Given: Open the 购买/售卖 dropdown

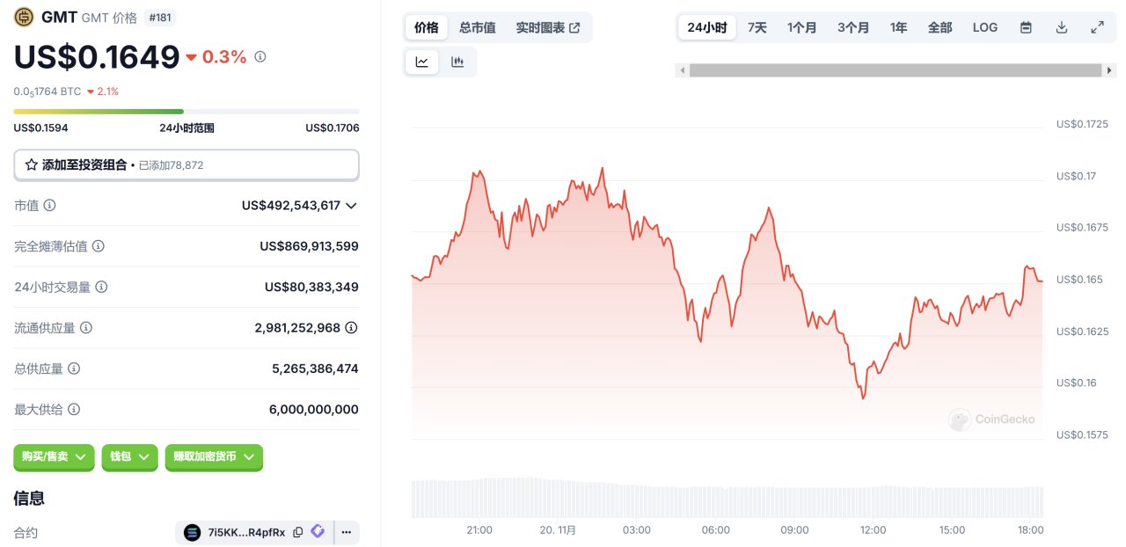Looking at the screenshot, I should [54, 457].
